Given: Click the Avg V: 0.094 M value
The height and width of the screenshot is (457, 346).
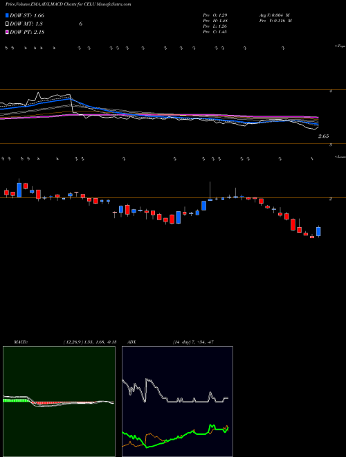Looking at the screenshot, I should pyautogui.click(x=274, y=15).
